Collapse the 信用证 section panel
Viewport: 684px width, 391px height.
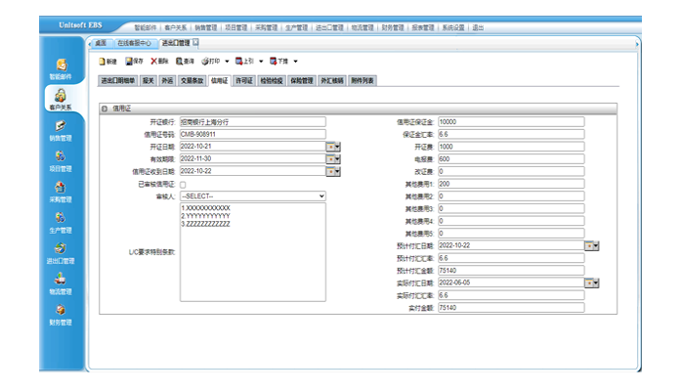(106, 109)
